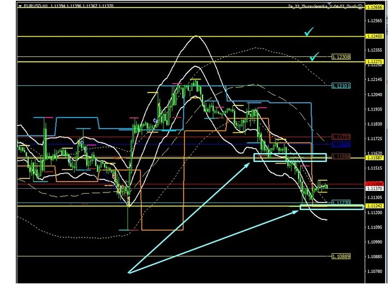Screen dimensions: 390x285
Task: Click the blue diamond marker on the rising candles
Action: tap(155, 120)
